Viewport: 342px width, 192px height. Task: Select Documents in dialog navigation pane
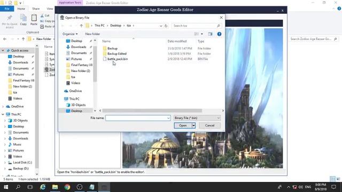tap(79, 53)
